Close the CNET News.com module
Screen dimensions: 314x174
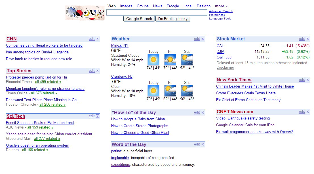click(308, 112)
